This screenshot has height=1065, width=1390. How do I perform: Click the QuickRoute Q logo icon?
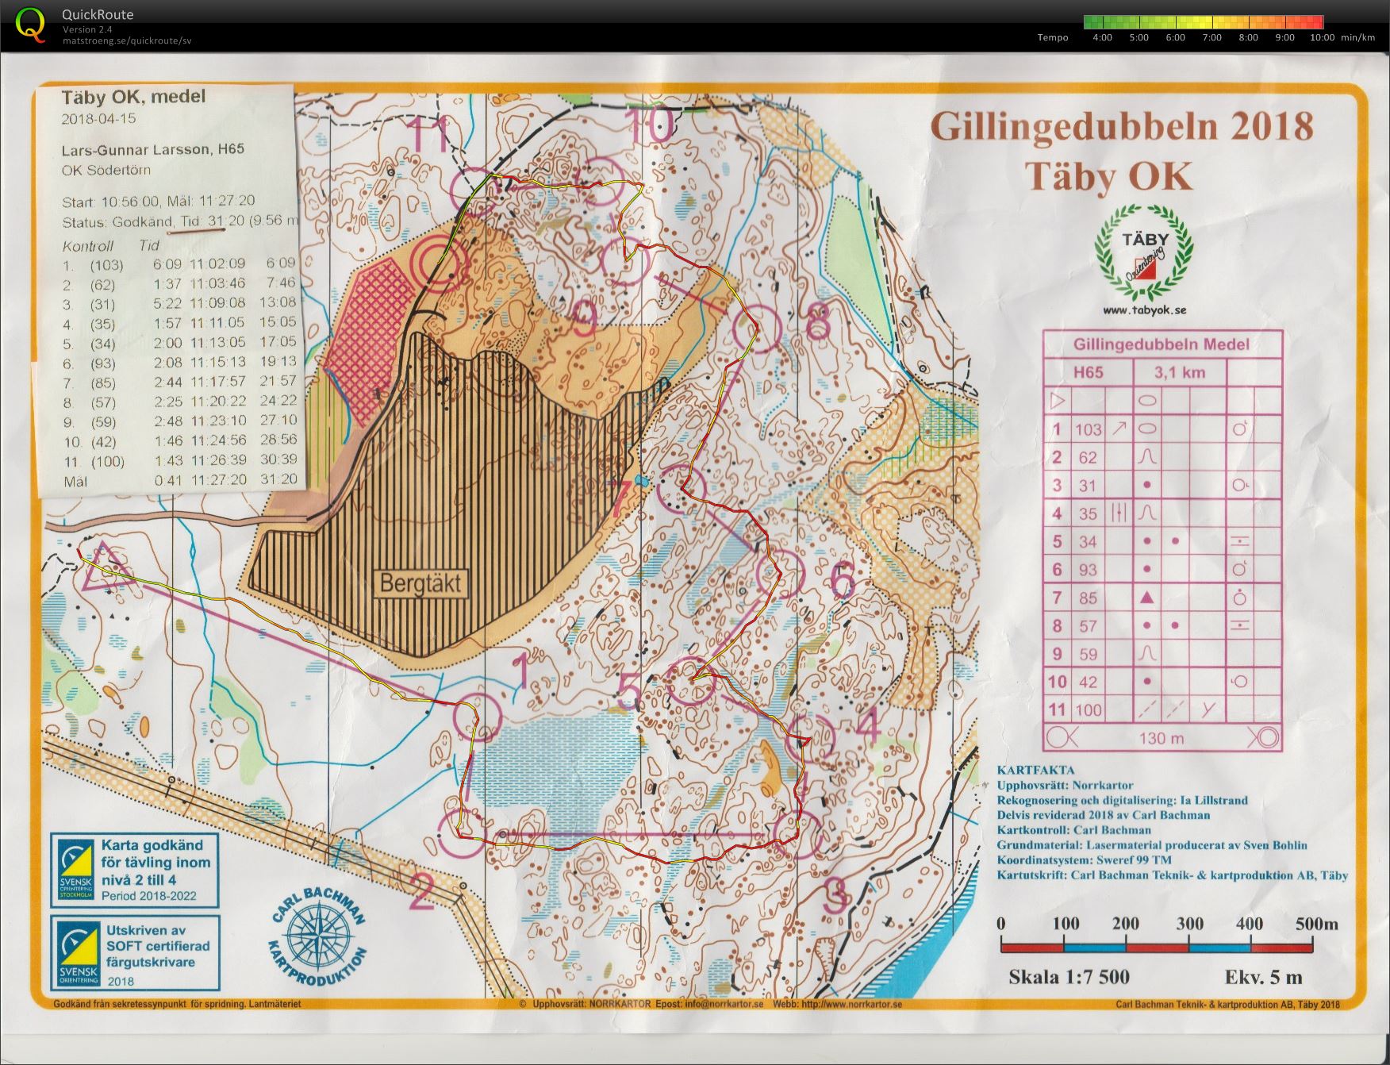pyautogui.click(x=30, y=24)
